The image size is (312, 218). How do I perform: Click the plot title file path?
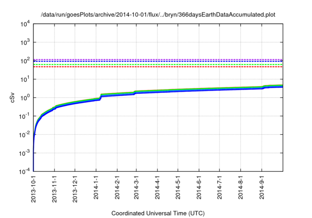(158, 15)
